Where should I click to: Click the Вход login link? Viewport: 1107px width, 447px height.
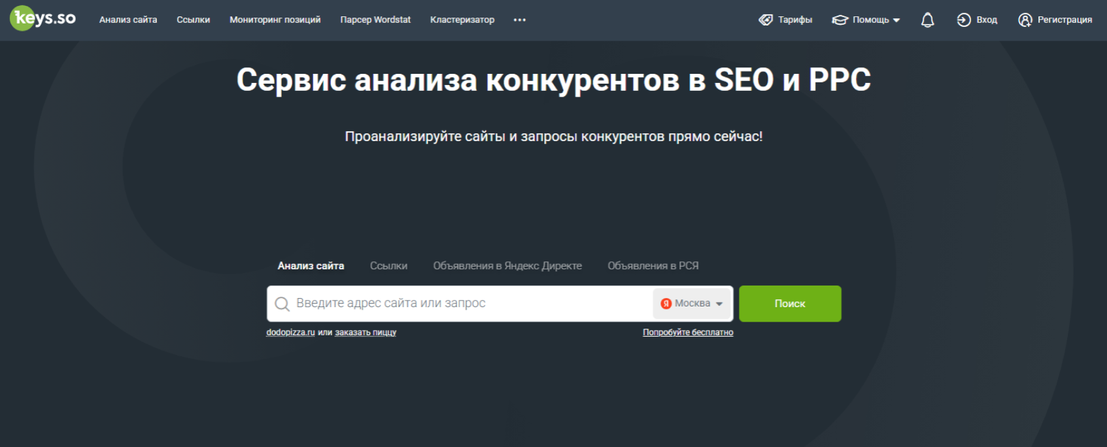(x=987, y=20)
